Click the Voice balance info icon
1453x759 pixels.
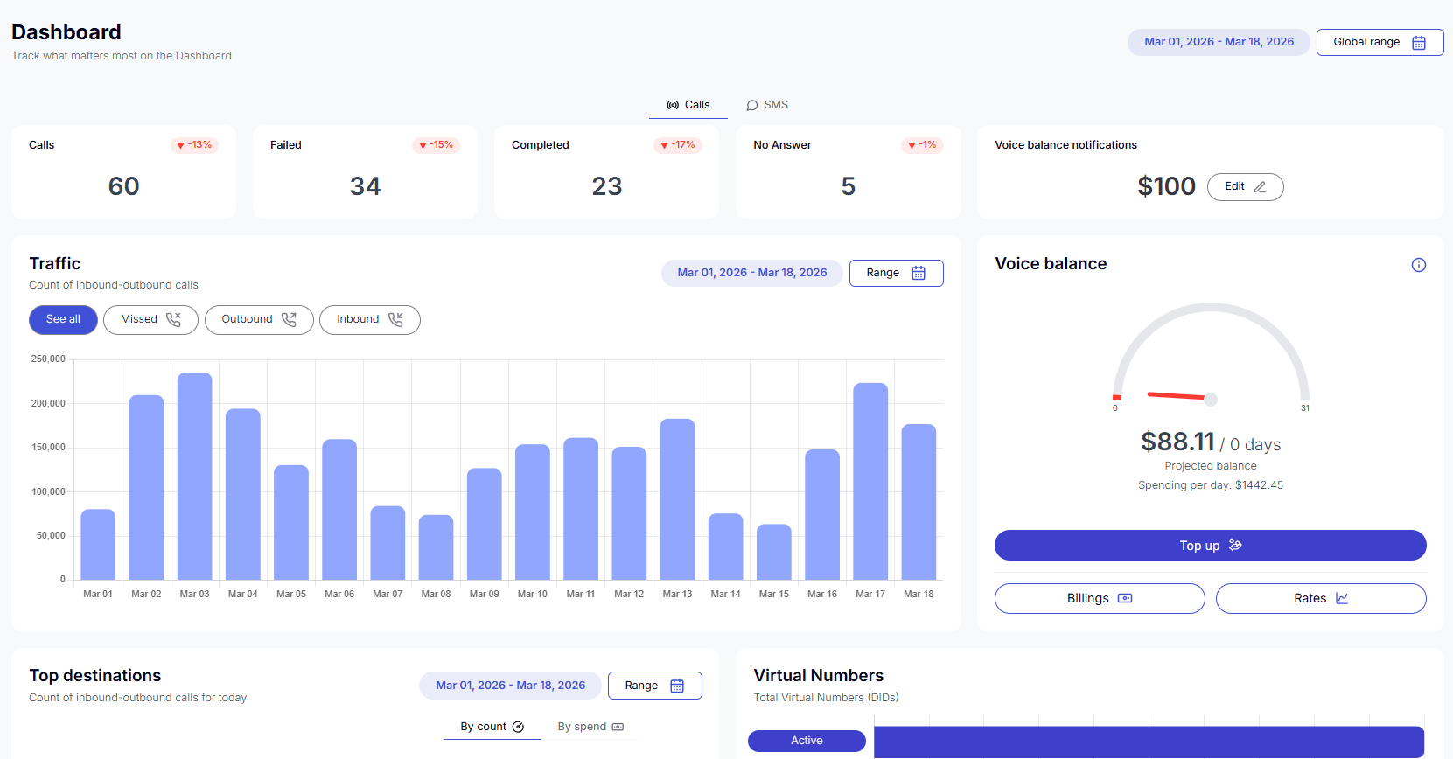pos(1418,265)
